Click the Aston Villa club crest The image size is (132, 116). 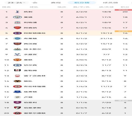pyautogui.click(x=17, y=33)
